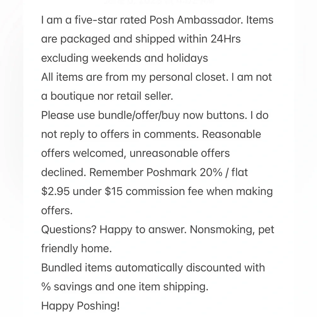The width and height of the screenshot is (317, 317).
Task: Click the line "friendly home."
Action: [x=76, y=249]
